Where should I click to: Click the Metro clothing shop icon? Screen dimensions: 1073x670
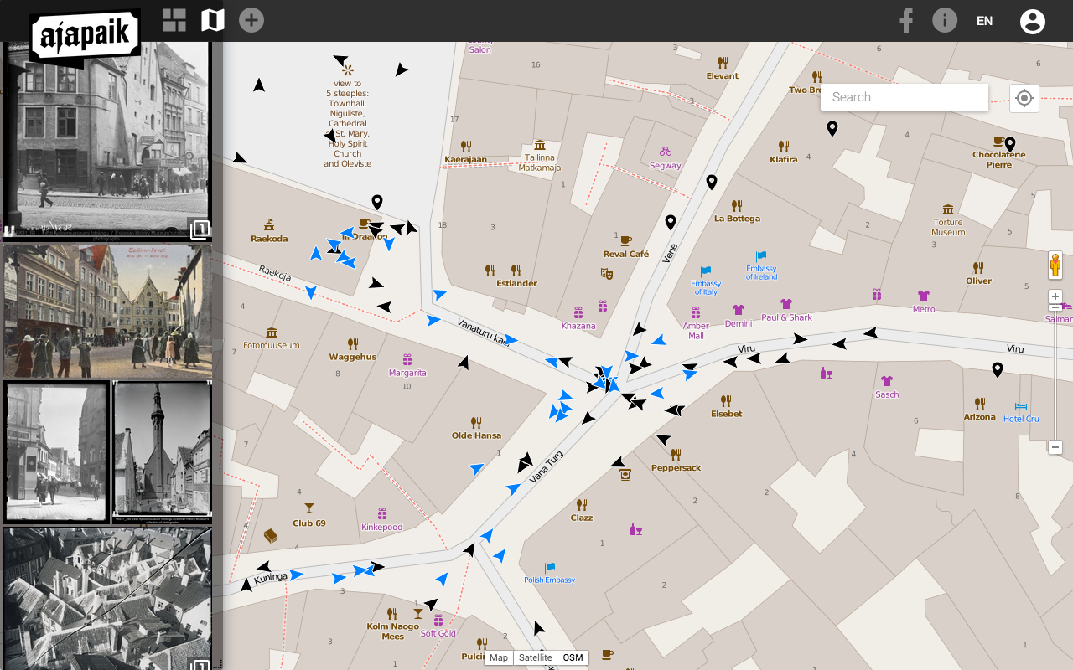924,296
